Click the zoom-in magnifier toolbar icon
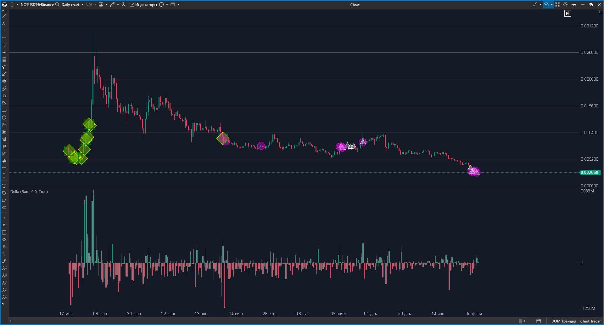 (x=124, y=5)
